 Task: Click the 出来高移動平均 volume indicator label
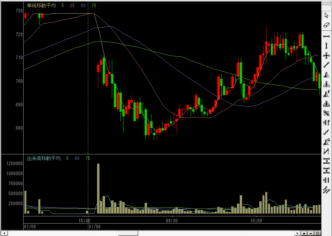click(x=44, y=158)
